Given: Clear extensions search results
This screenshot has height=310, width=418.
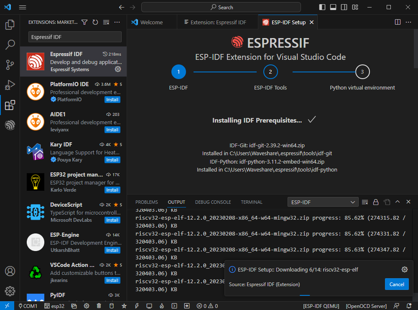Looking at the screenshot, I should [106, 22].
